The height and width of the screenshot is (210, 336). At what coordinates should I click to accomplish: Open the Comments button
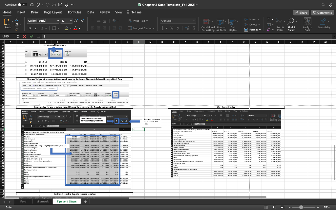pos(323,12)
